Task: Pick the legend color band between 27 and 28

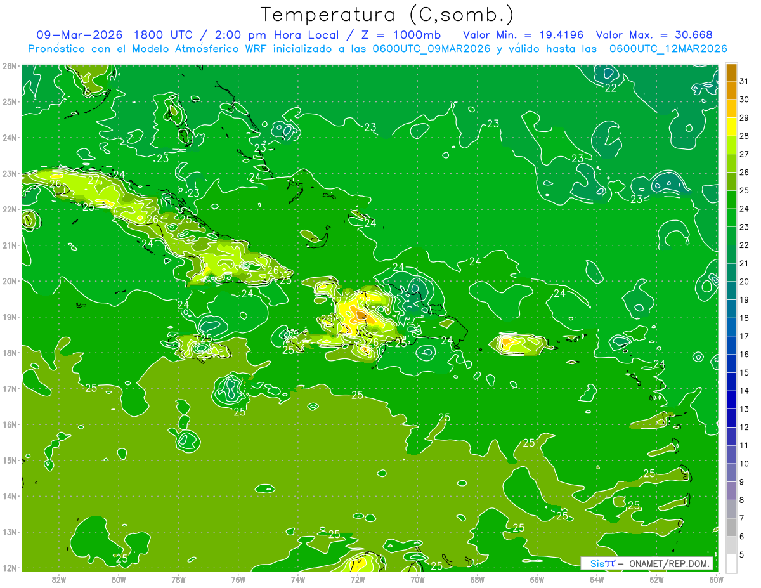Action: click(x=731, y=145)
